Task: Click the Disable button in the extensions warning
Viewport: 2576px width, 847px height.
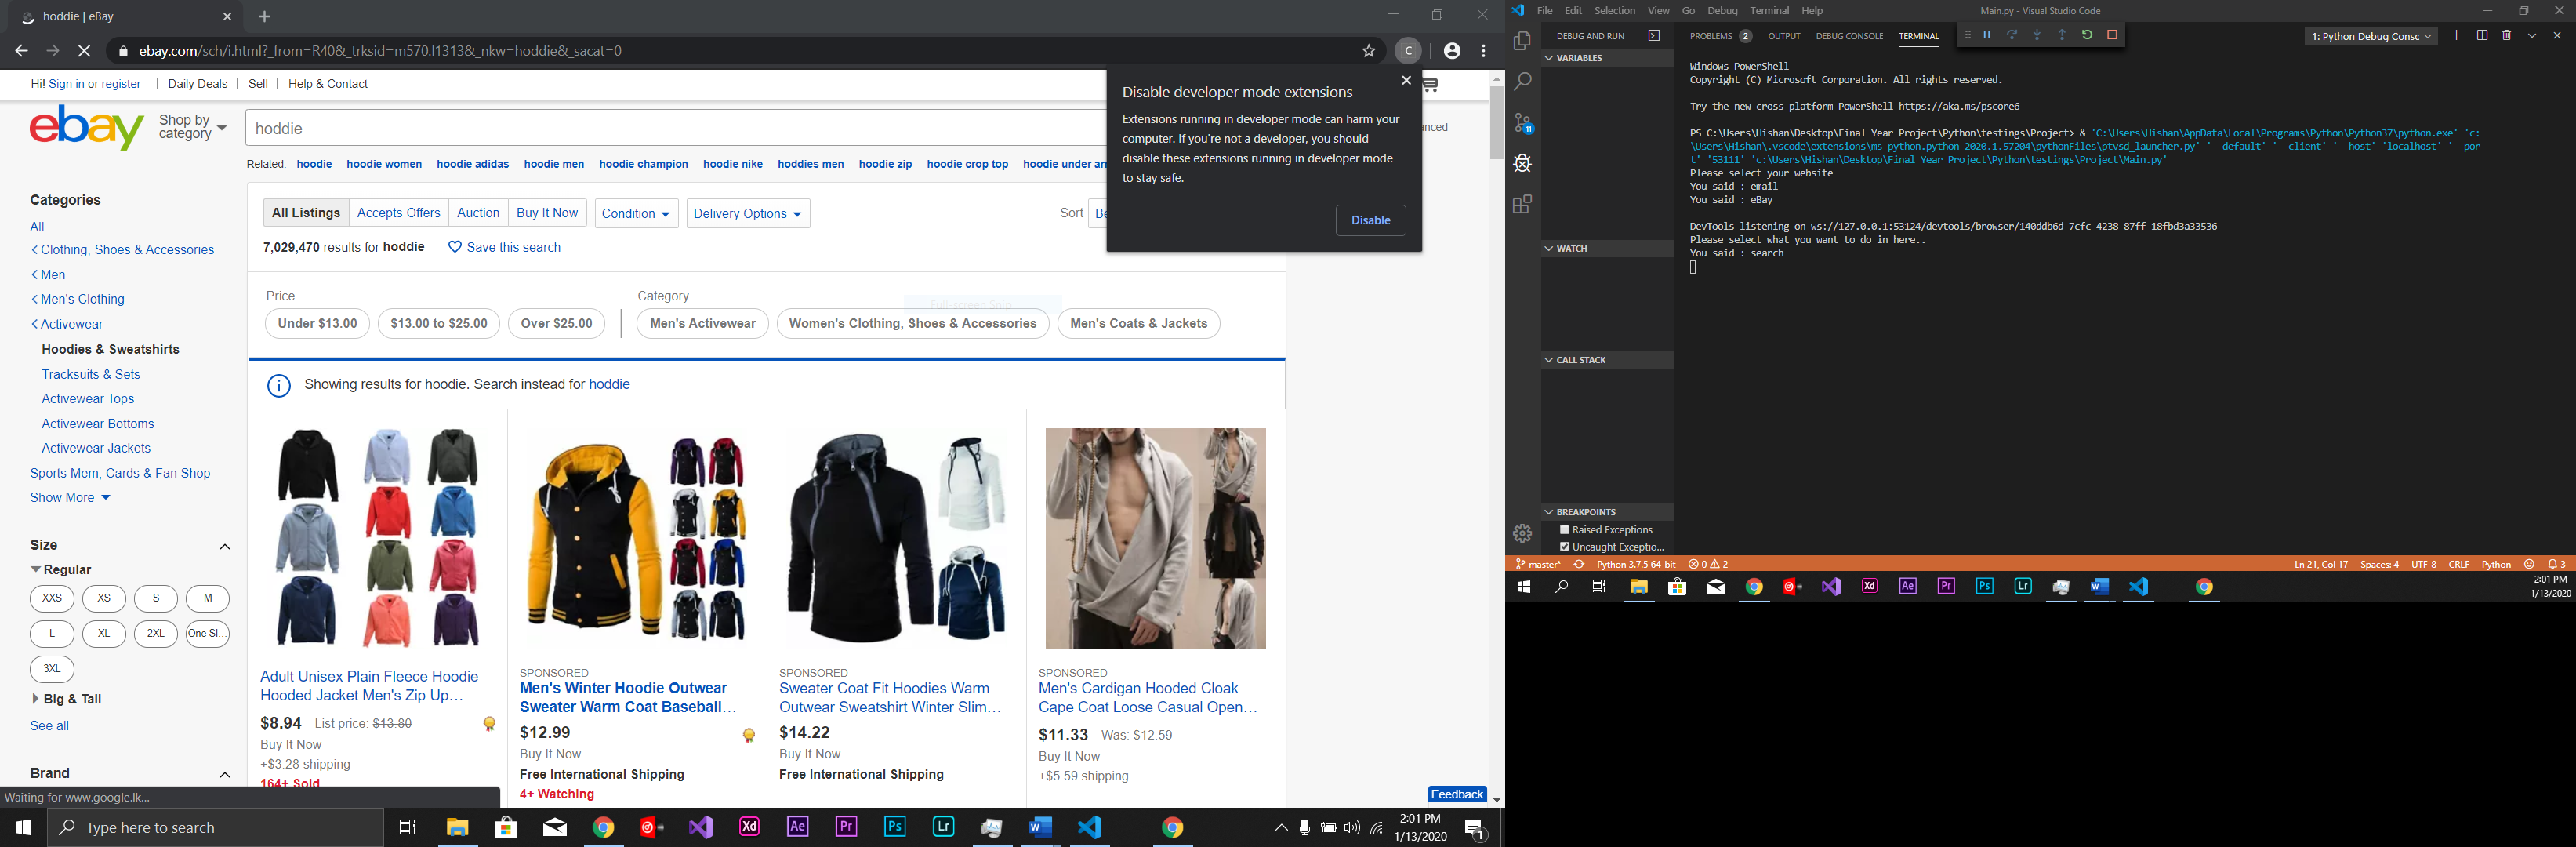Action: pos(1370,220)
